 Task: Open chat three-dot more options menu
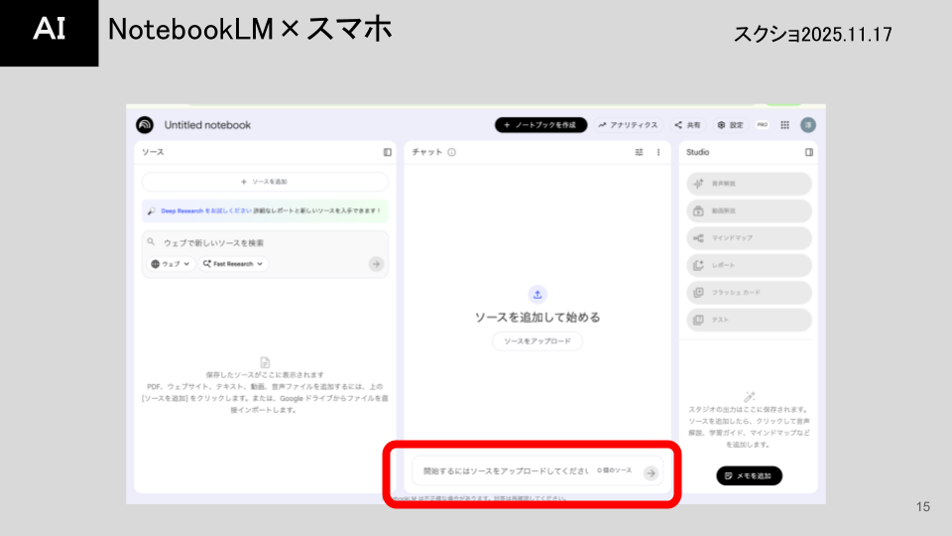pyautogui.click(x=658, y=153)
